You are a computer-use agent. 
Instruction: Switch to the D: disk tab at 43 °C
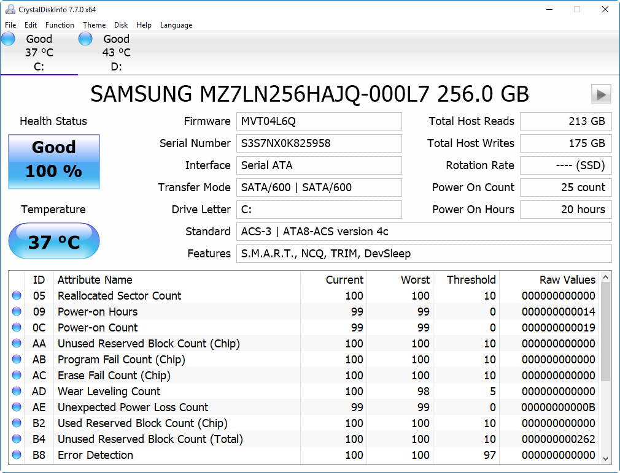point(116,53)
